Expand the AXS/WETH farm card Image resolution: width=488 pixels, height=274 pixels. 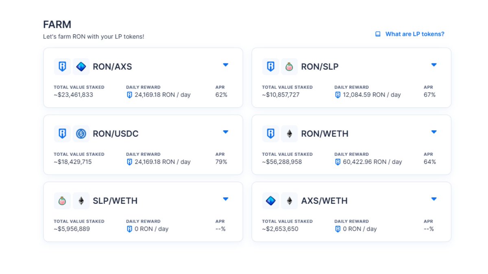434,198
